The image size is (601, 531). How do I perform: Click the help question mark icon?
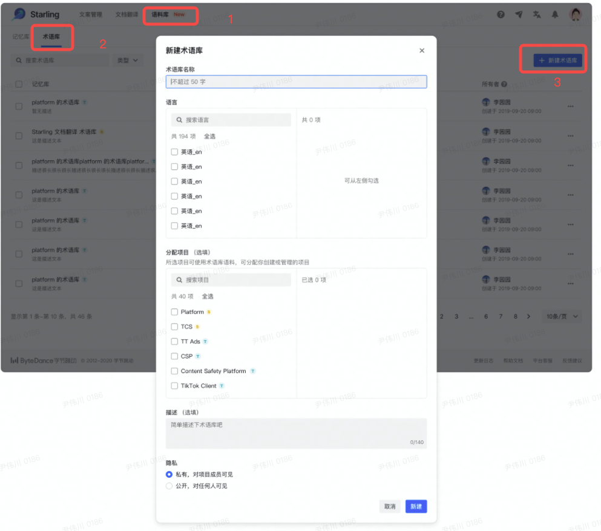point(501,15)
